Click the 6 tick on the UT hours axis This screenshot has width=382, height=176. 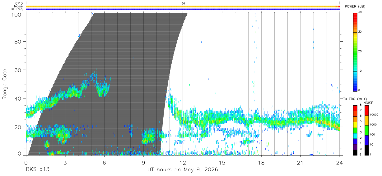[x=105, y=163]
